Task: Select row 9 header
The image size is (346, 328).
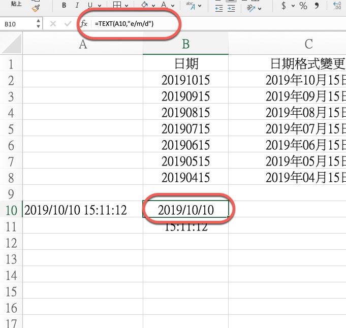Action: point(11,194)
